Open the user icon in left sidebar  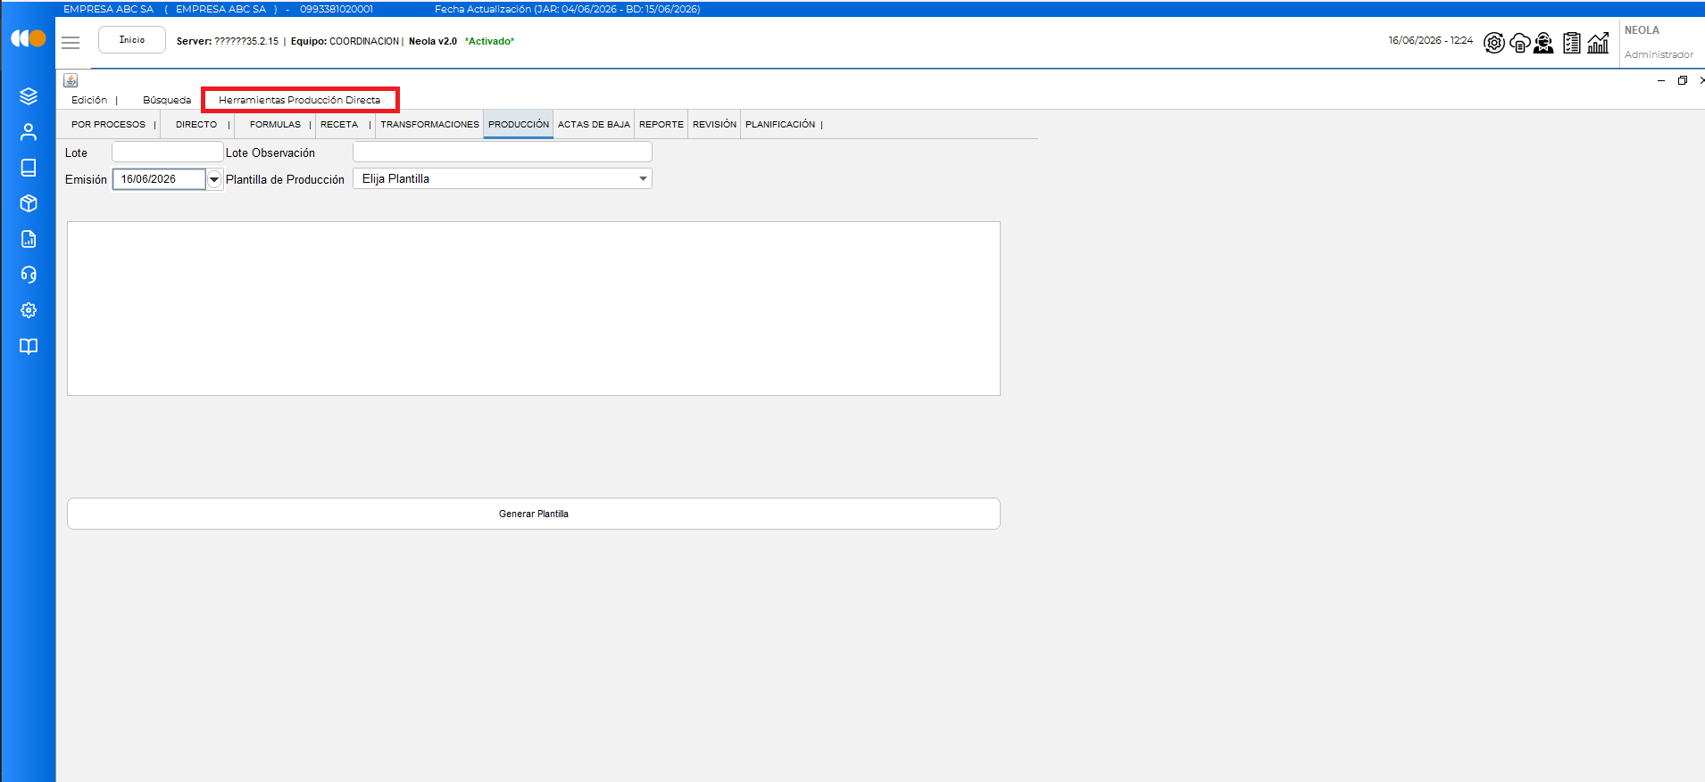click(x=29, y=132)
